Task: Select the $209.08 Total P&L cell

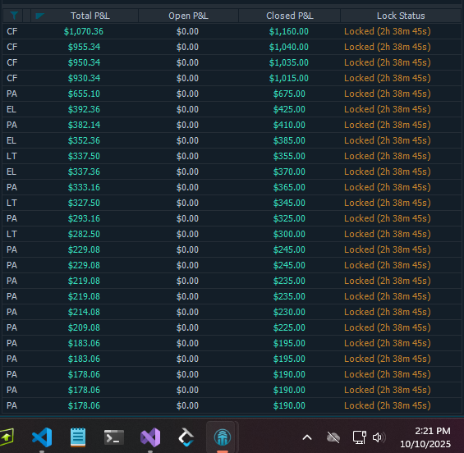Action: pos(84,327)
